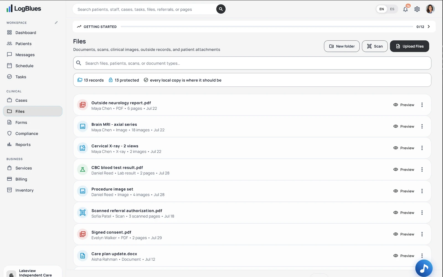Click the music note floating button
Screen dimensions: 443x277
[x=424, y=268]
